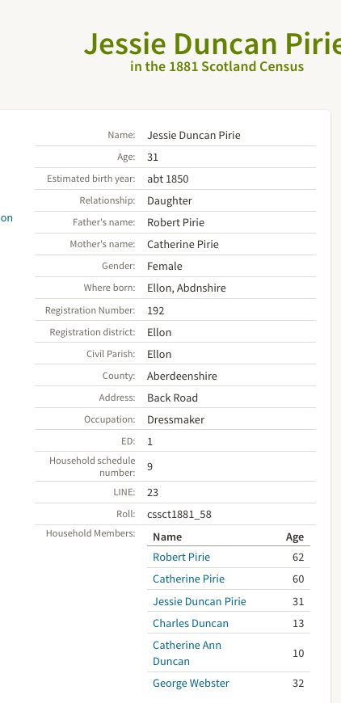Click the Age column header in household table
The image size is (341, 703).
coord(295,537)
